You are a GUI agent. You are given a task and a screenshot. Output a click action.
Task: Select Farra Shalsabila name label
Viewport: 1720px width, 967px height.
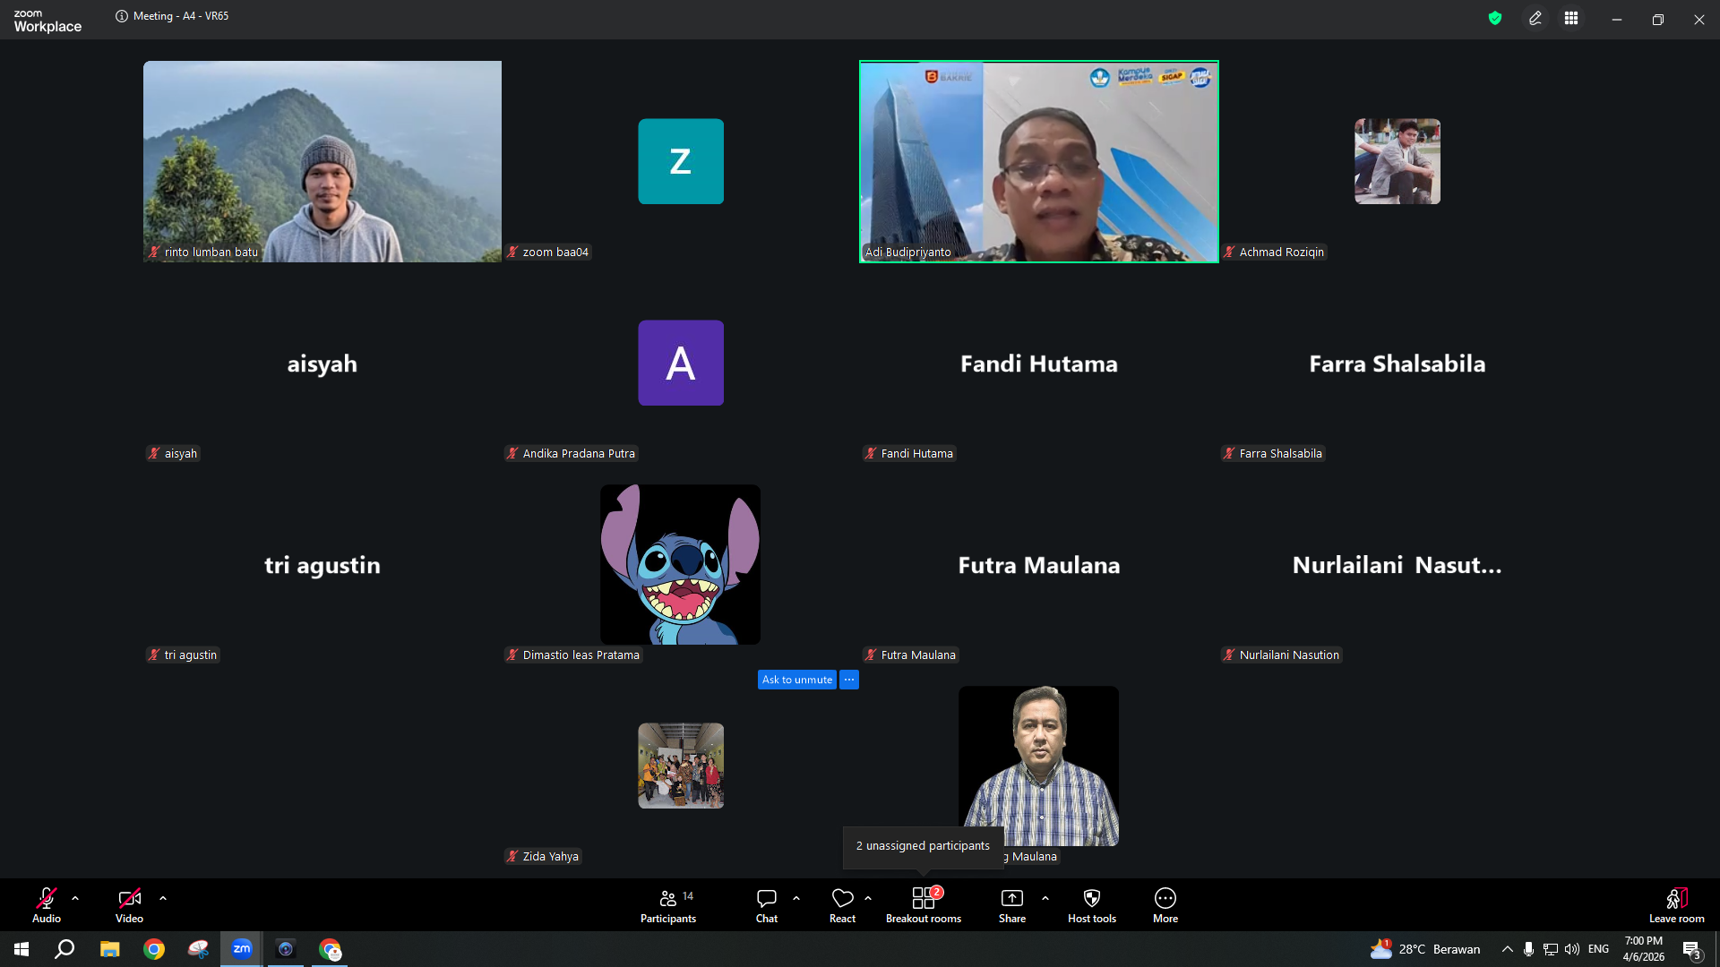[1273, 454]
